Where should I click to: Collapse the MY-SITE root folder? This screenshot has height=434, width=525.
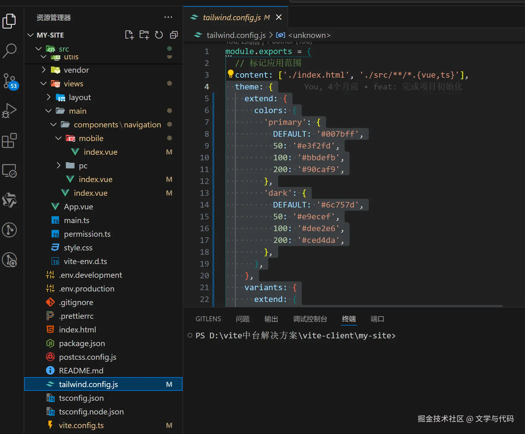pyautogui.click(x=30, y=35)
